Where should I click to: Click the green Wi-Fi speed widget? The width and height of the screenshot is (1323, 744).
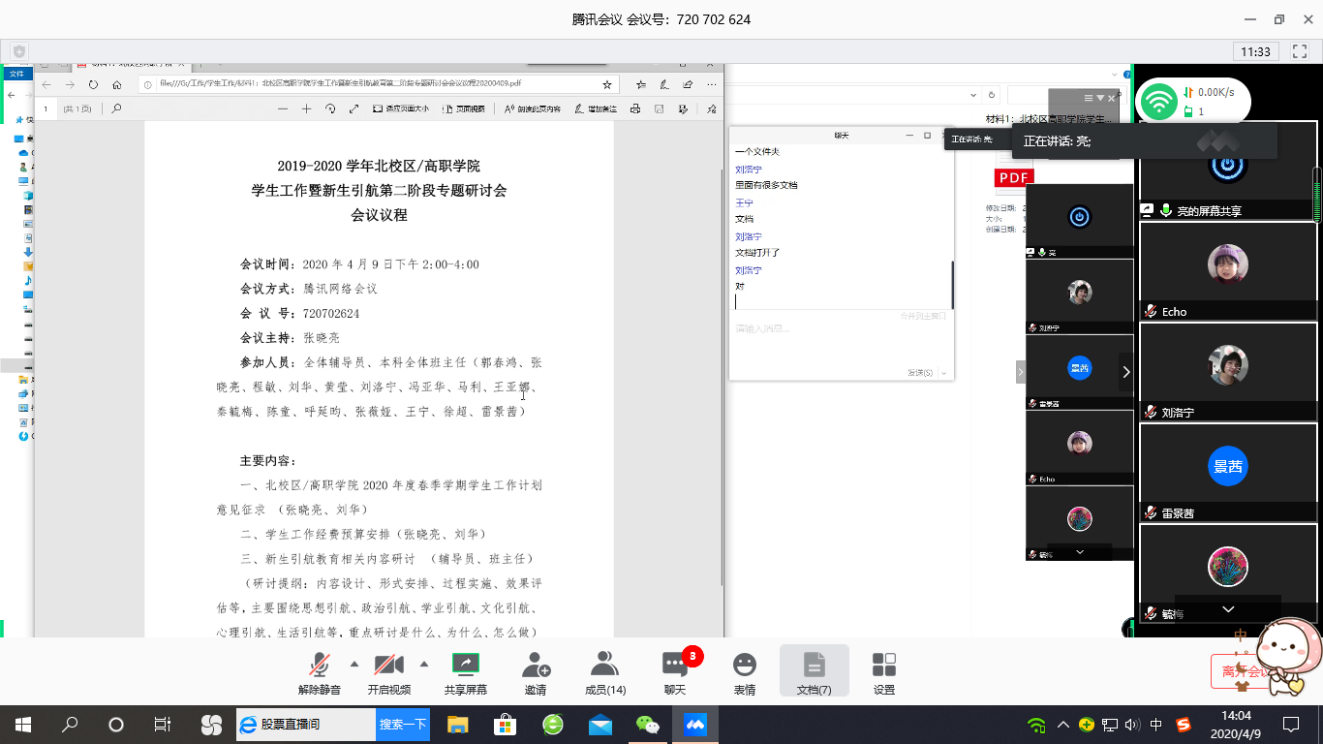[1193, 101]
